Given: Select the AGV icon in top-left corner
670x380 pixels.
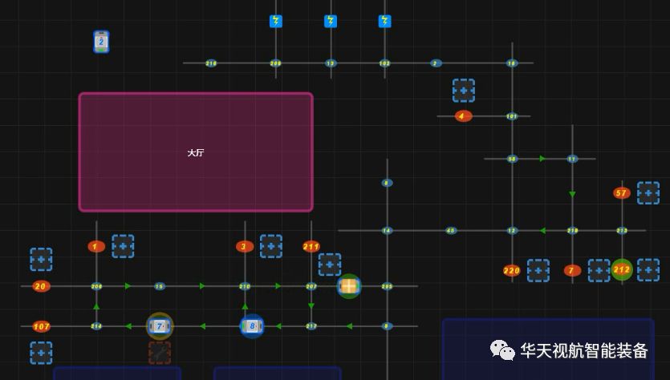Looking at the screenshot, I should point(101,42).
